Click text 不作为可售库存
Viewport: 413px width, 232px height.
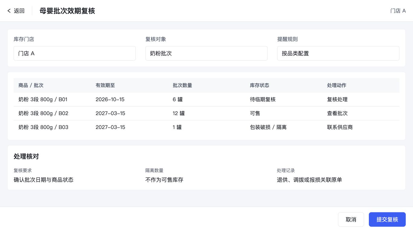164,180
